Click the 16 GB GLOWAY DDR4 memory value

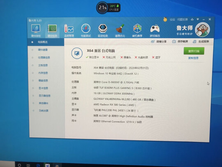pyautogui.click(x=114, y=94)
